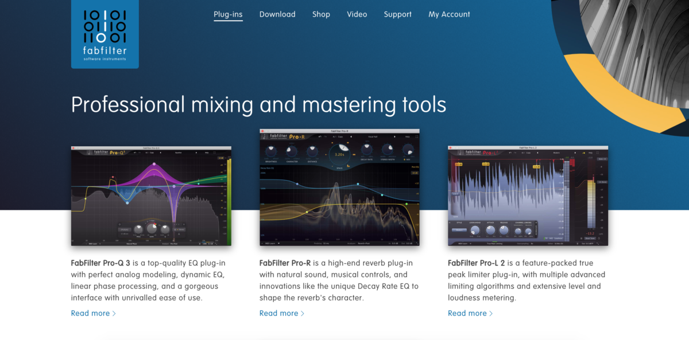The height and width of the screenshot is (340, 689).
Task: Read more about FabFilter Pro-R
Action: (282, 313)
